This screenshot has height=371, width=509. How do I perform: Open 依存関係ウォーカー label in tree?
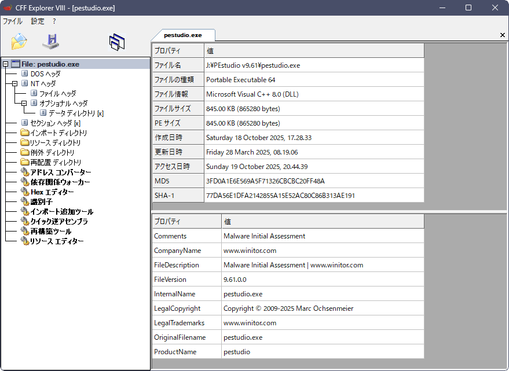(60, 182)
